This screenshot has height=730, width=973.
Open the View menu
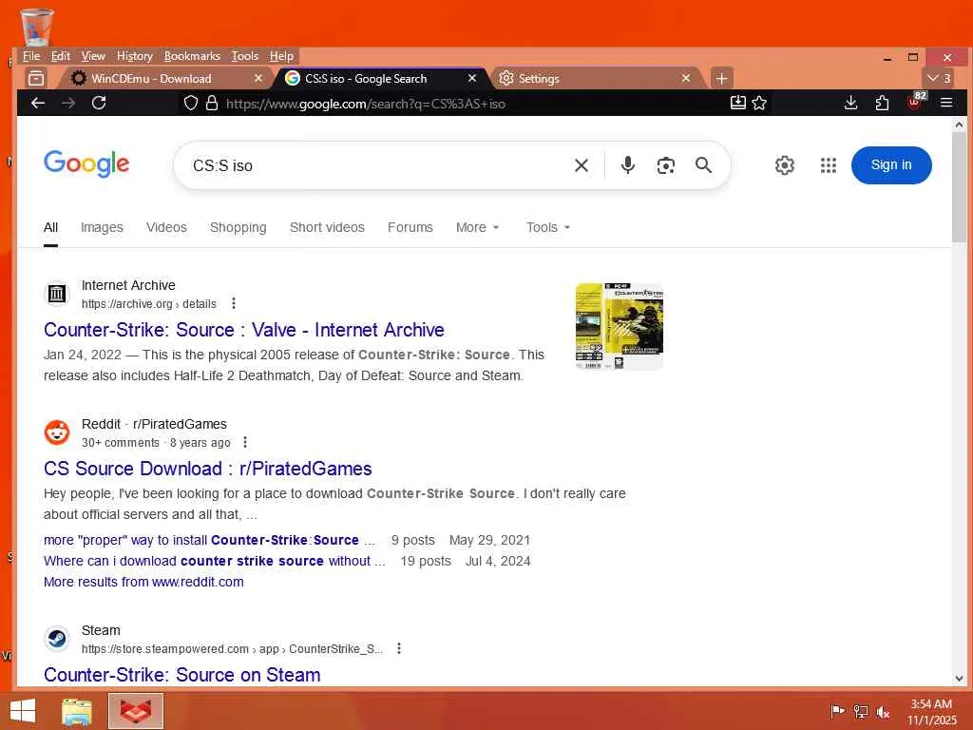[93, 56]
